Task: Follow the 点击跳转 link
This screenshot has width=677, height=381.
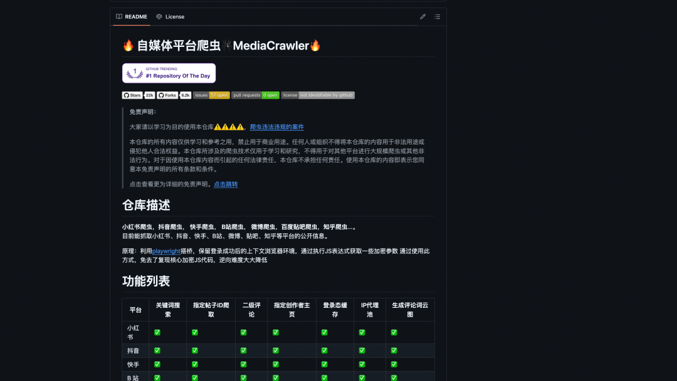Action: (226, 185)
